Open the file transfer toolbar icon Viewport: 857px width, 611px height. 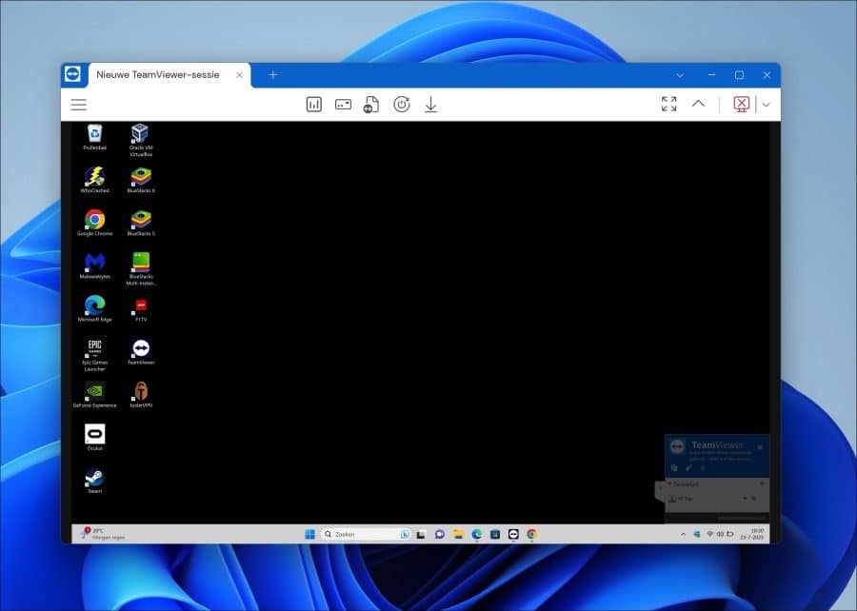(371, 105)
